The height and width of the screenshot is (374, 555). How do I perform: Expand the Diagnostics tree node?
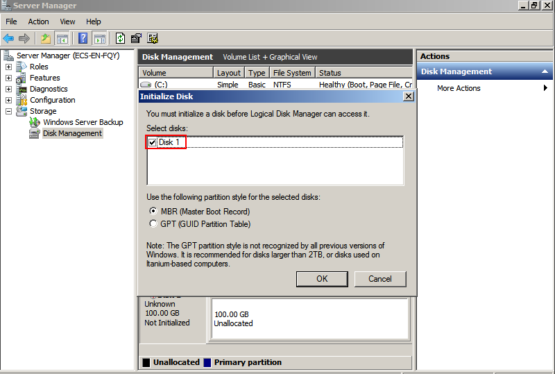(9, 89)
